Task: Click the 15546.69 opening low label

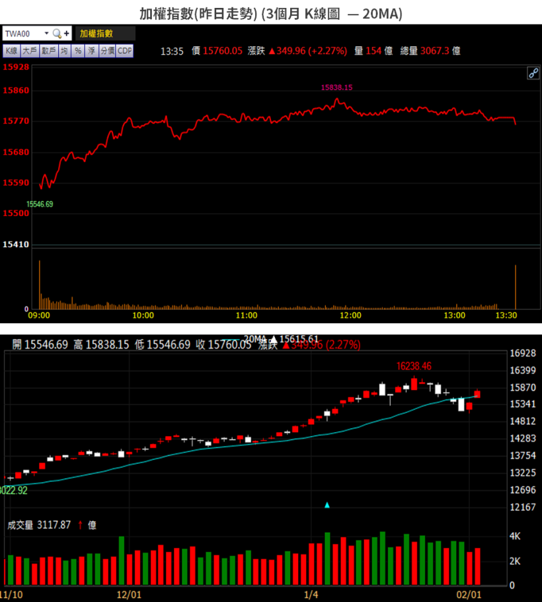Action: (x=40, y=204)
